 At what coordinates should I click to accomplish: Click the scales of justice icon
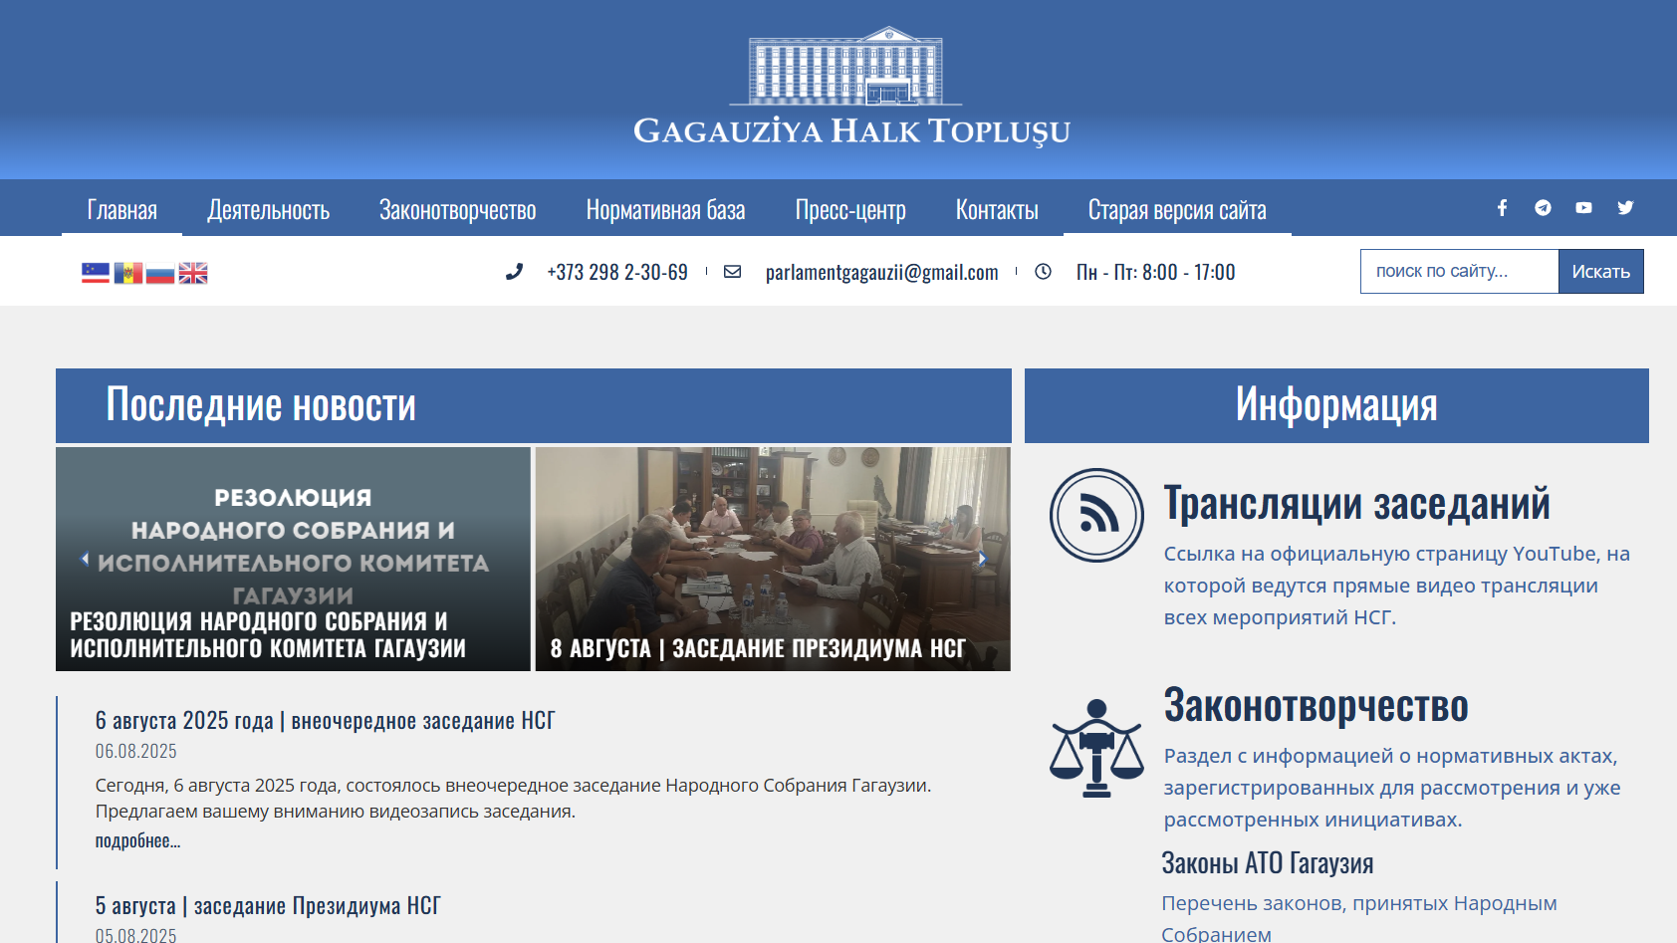point(1096,748)
